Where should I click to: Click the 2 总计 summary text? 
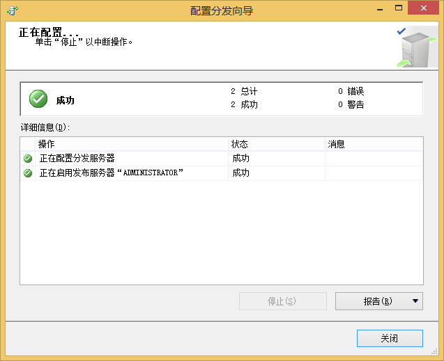coord(244,91)
